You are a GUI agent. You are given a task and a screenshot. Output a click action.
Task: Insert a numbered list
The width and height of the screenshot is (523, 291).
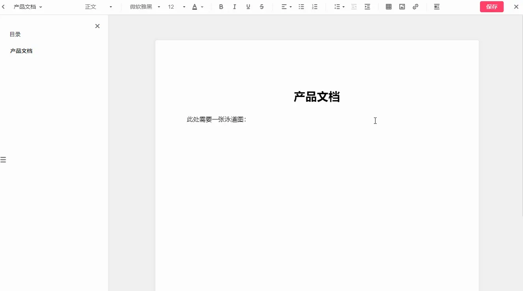click(x=315, y=7)
